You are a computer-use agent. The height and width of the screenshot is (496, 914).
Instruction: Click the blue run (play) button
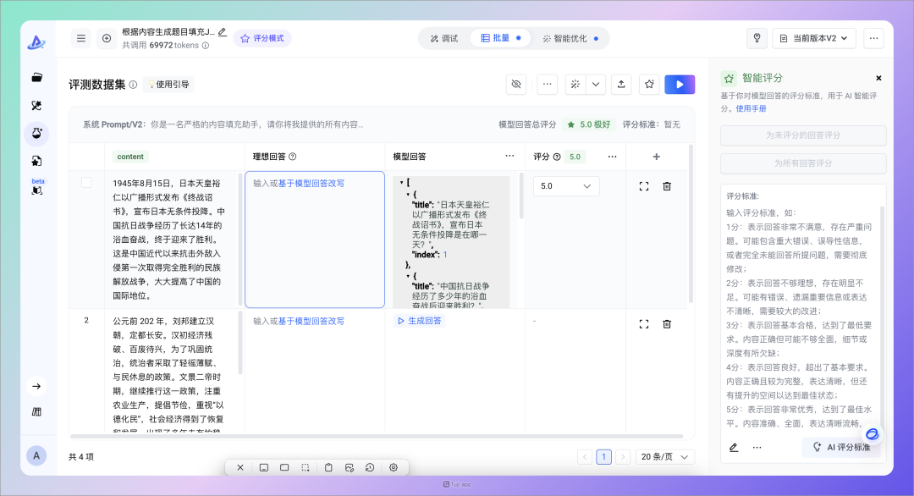pyautogui.click(x=680, y=84)
